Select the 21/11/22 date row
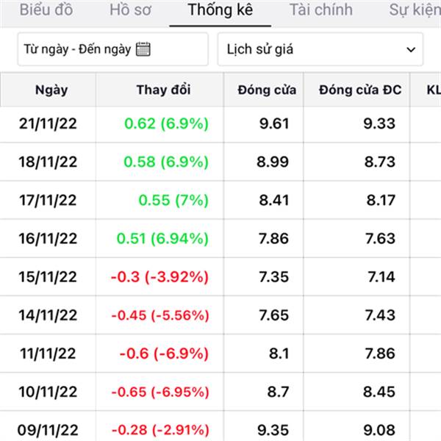441x441 pixels. pyautogui.click(x=48, y=123)
